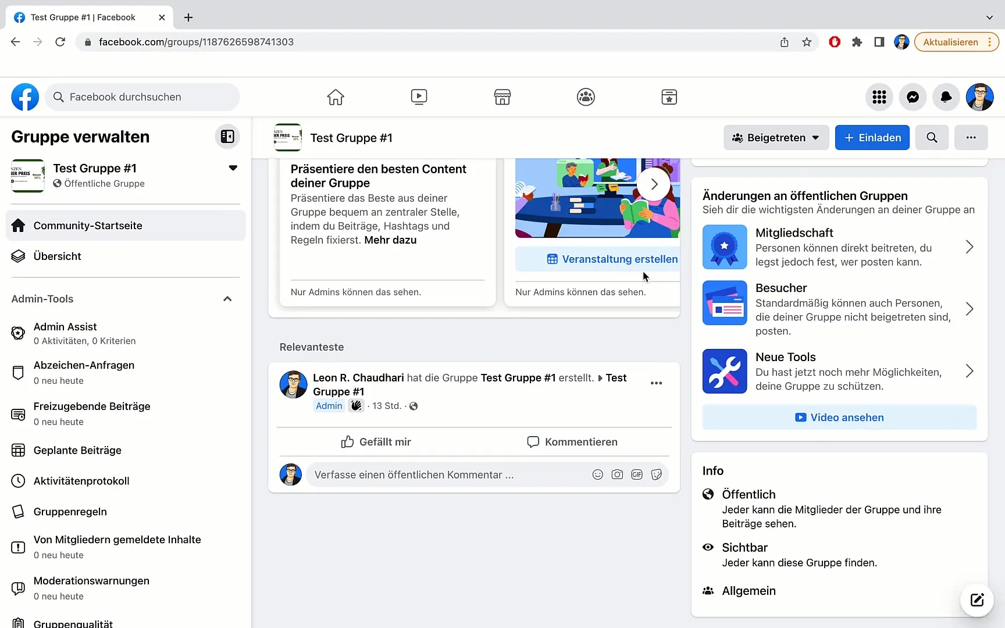Open Admin Assist
1005x628 pixels.
(x=126, y=333)
